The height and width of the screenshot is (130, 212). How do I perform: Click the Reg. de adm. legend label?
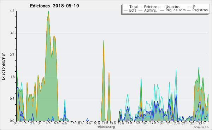point(176,10)
